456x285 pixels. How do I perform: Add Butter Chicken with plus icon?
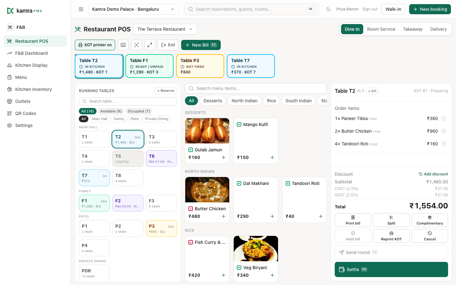[x=224, y=216]
